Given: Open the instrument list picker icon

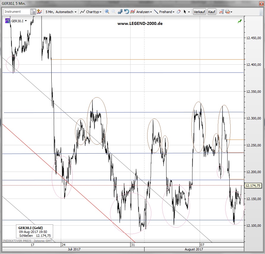Looking at the screenshot, I should click(33, 12).
